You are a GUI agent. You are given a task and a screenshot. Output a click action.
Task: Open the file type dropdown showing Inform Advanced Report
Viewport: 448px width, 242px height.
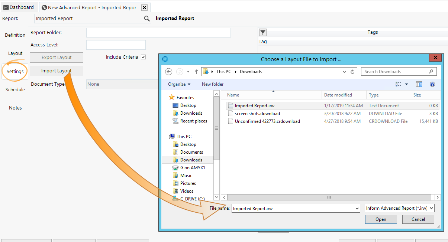[399, 208]
